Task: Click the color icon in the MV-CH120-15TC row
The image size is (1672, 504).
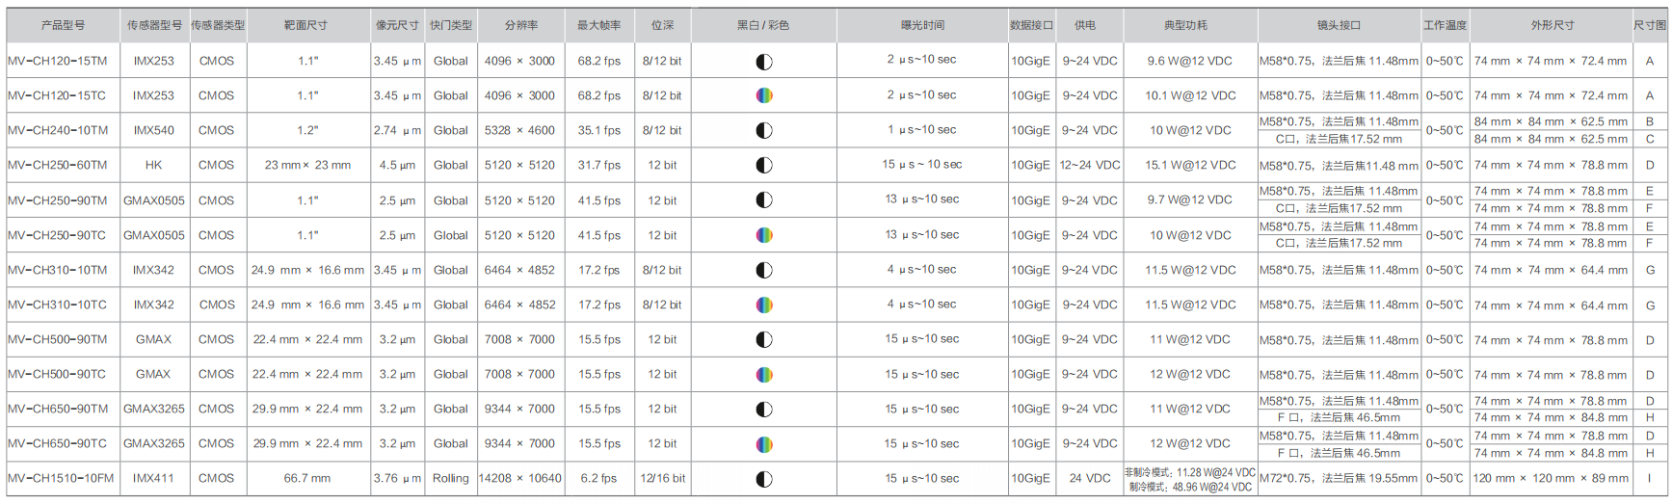Action: [x=764, y=95]
